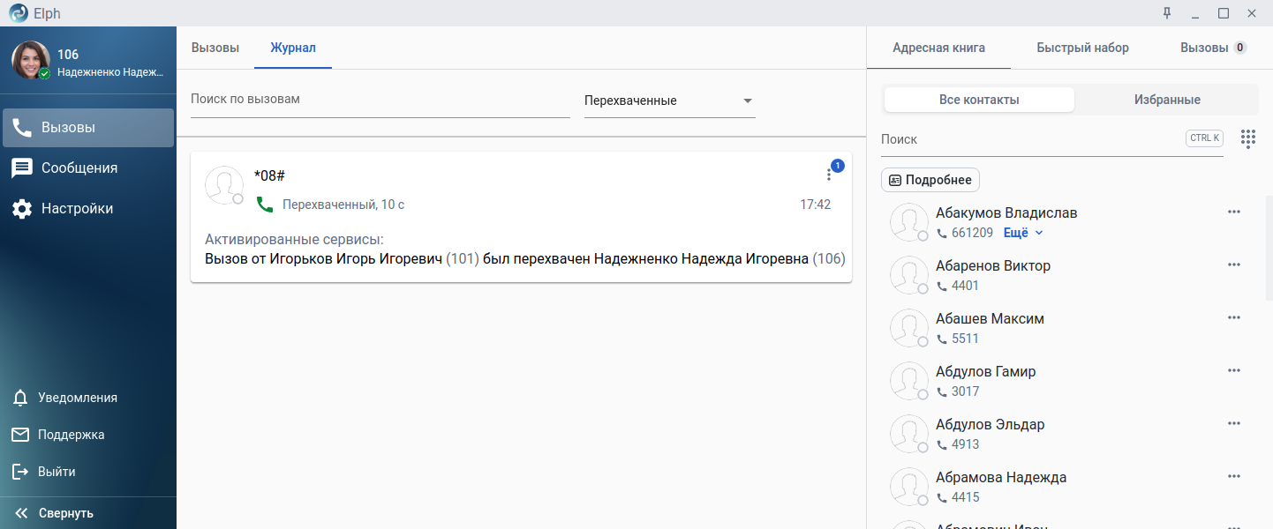Switch to the Вызовы tab beside Журнал
Viewport: 1273px width, 529px height.
click(x=215, y=48)
